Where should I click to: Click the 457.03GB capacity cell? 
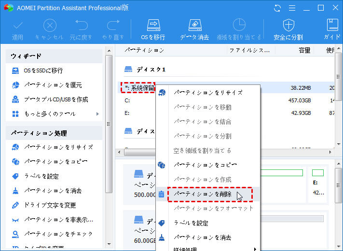click(300, 100)
